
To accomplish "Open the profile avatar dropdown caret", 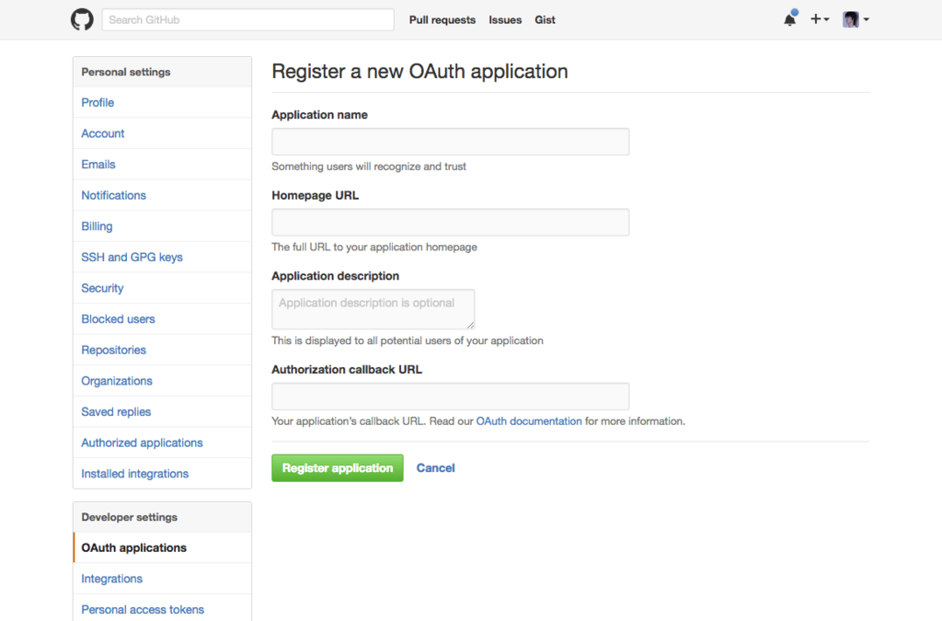I will (x=865, y=20).
